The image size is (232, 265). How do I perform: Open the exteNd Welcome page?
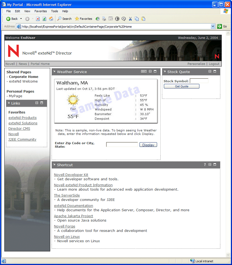(23, 81)
